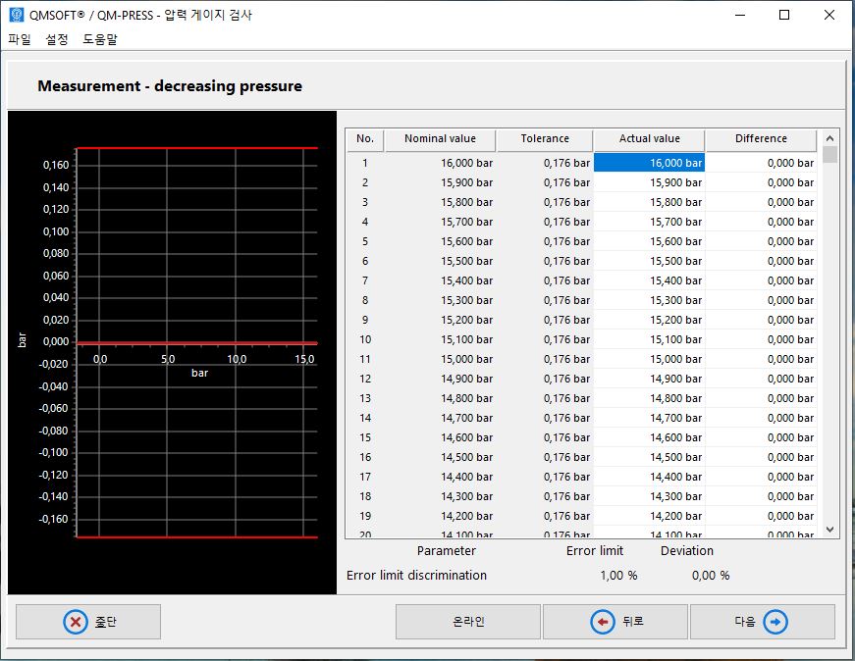This screenshot has height=661, width=855.
Task: Click the red back arrow icon on 뒤로 button
Action: point(603,622)
